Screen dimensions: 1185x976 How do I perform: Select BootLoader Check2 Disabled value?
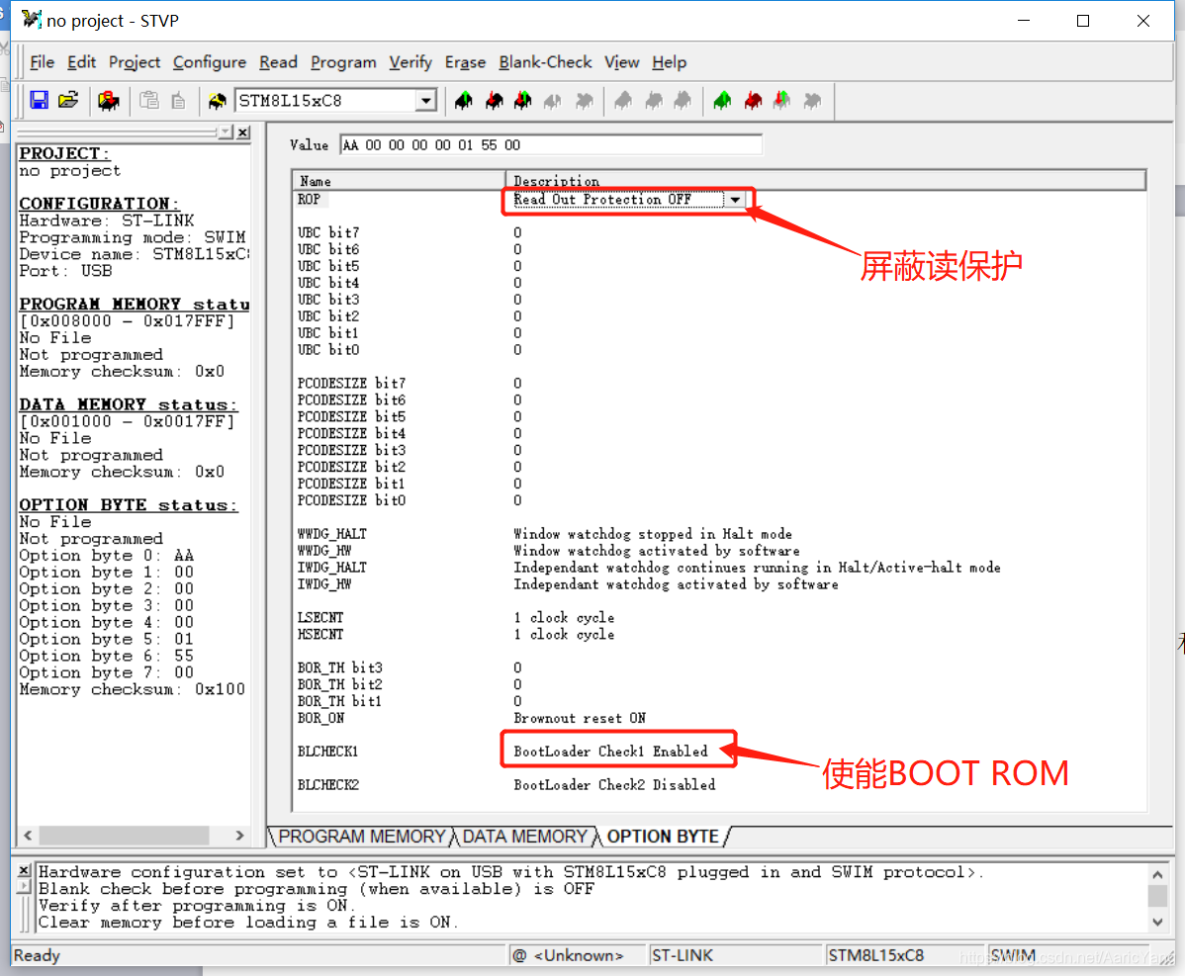[614, 785]
